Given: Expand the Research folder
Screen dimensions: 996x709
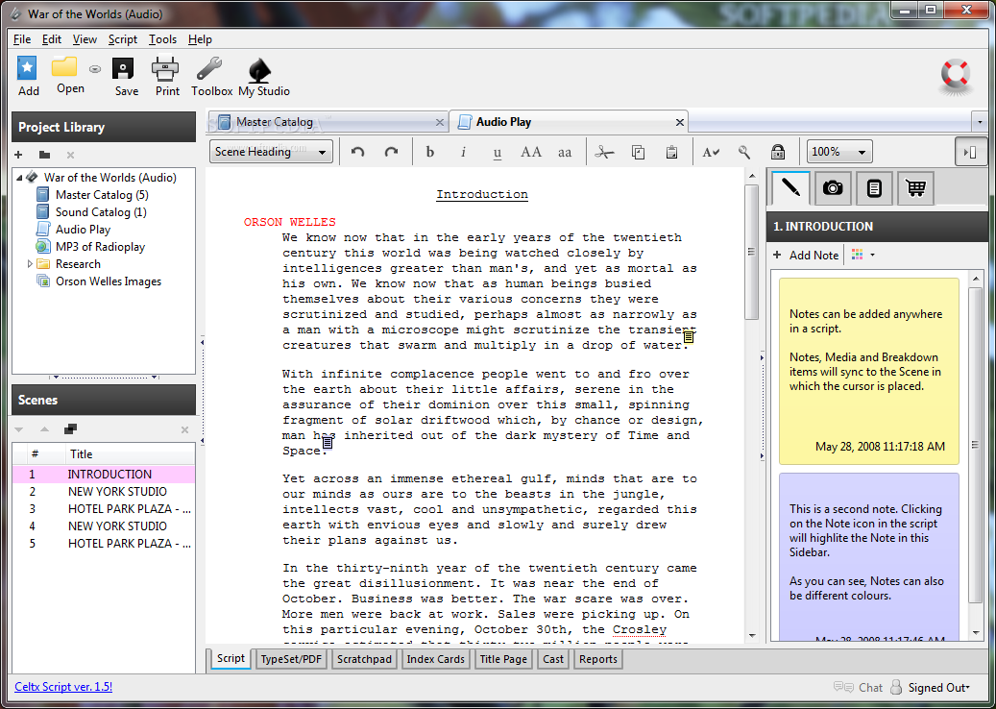Looking at the screenshot, I should 30,263.
